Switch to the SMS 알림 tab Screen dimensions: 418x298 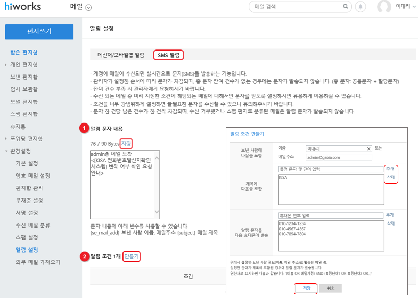coord(168,55)
